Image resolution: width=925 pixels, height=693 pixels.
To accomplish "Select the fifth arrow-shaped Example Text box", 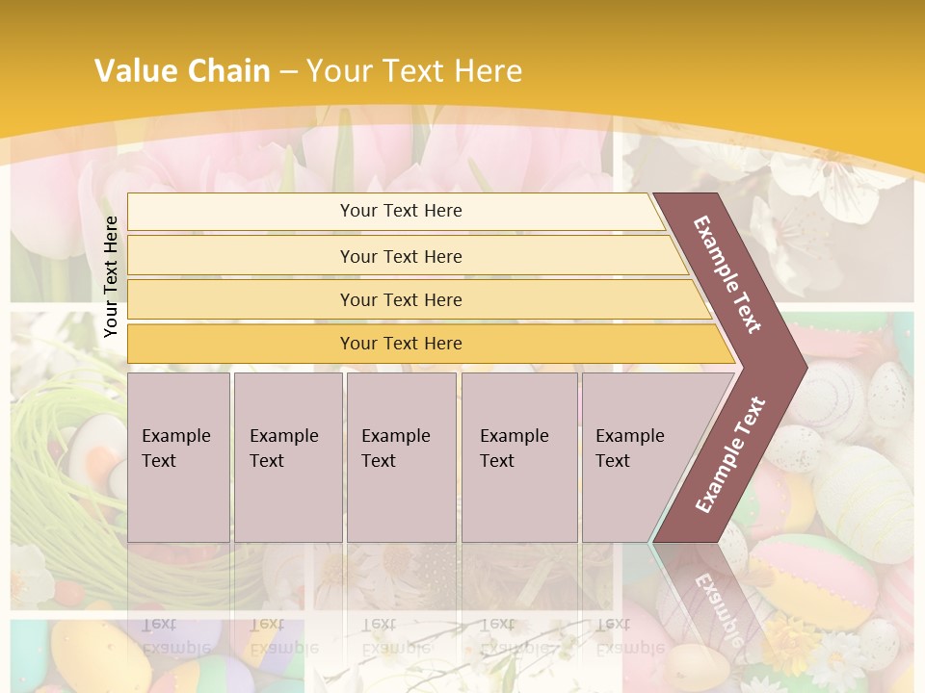I will 636,457.
